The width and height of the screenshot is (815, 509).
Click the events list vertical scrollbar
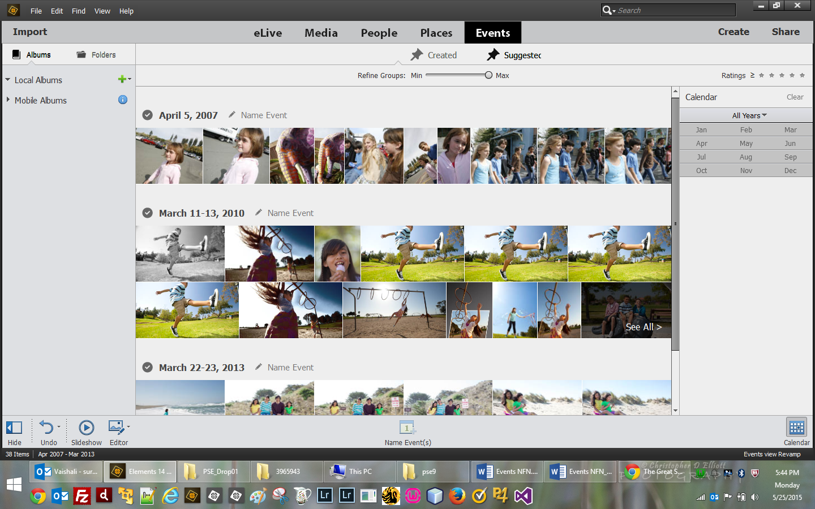pyautogui.click(x=675, y=223)
